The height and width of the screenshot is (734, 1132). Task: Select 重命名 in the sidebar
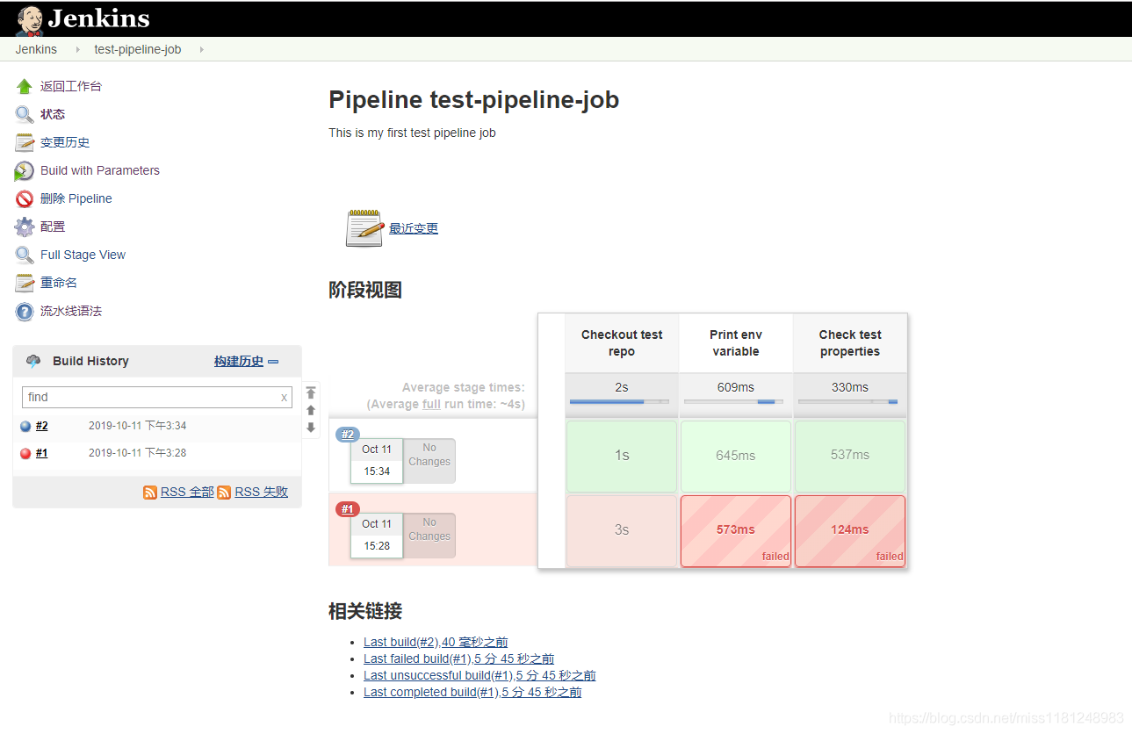click(x=59, y=283)
